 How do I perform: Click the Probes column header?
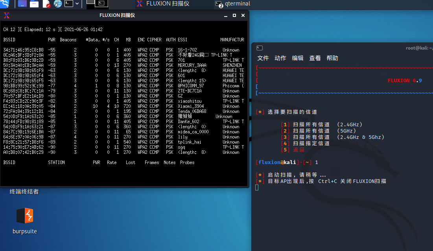pos(187,162)
